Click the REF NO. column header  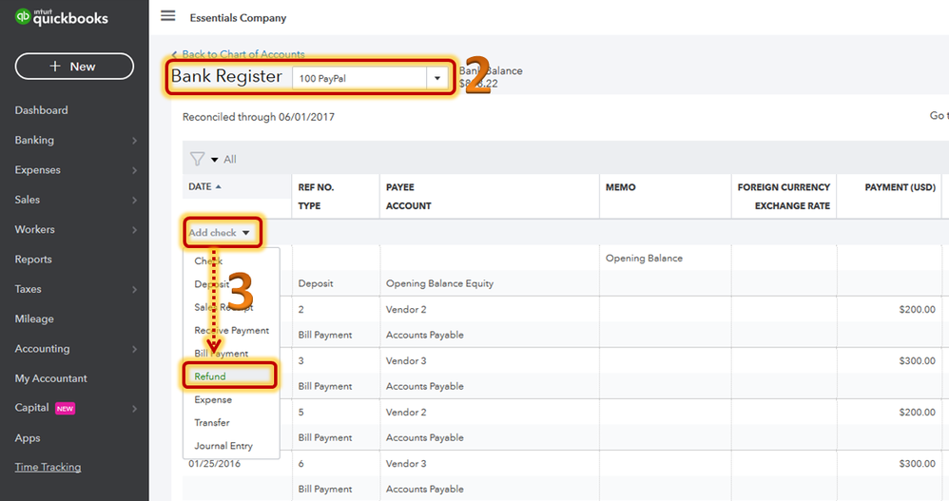point(316,187)
